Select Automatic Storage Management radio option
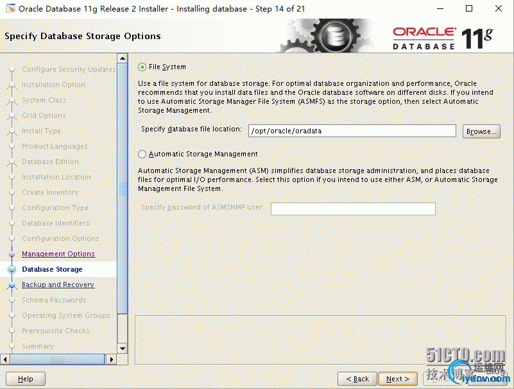The width and height of the screenshot is (514, 389). (x=142, y=154)
